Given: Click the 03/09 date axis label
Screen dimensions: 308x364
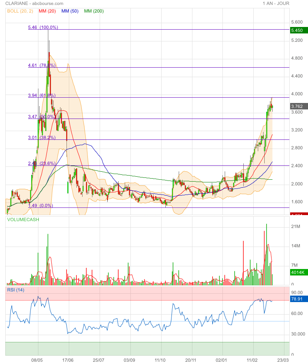Looking at the screenshot, I should [129, 360].
